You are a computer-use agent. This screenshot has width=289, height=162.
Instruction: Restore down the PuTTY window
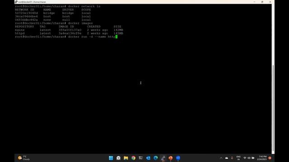(262, 2)
